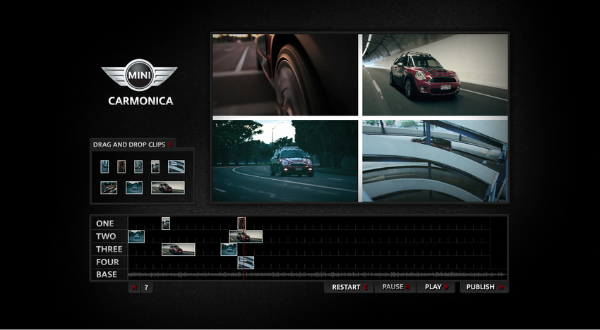This screenshot has width=600, height=330.
Task: Select the wide tunnel car clip on track TWO
Action: click(x=246, y=236)
